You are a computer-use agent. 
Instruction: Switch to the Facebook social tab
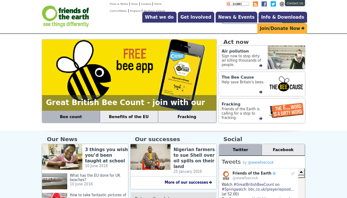[283, 150]
